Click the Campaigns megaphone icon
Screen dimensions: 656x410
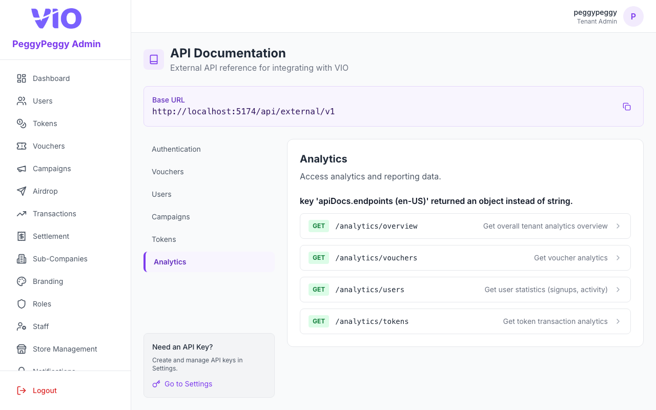[22, 169]
